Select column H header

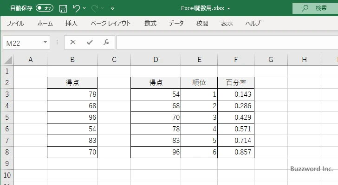305,60
